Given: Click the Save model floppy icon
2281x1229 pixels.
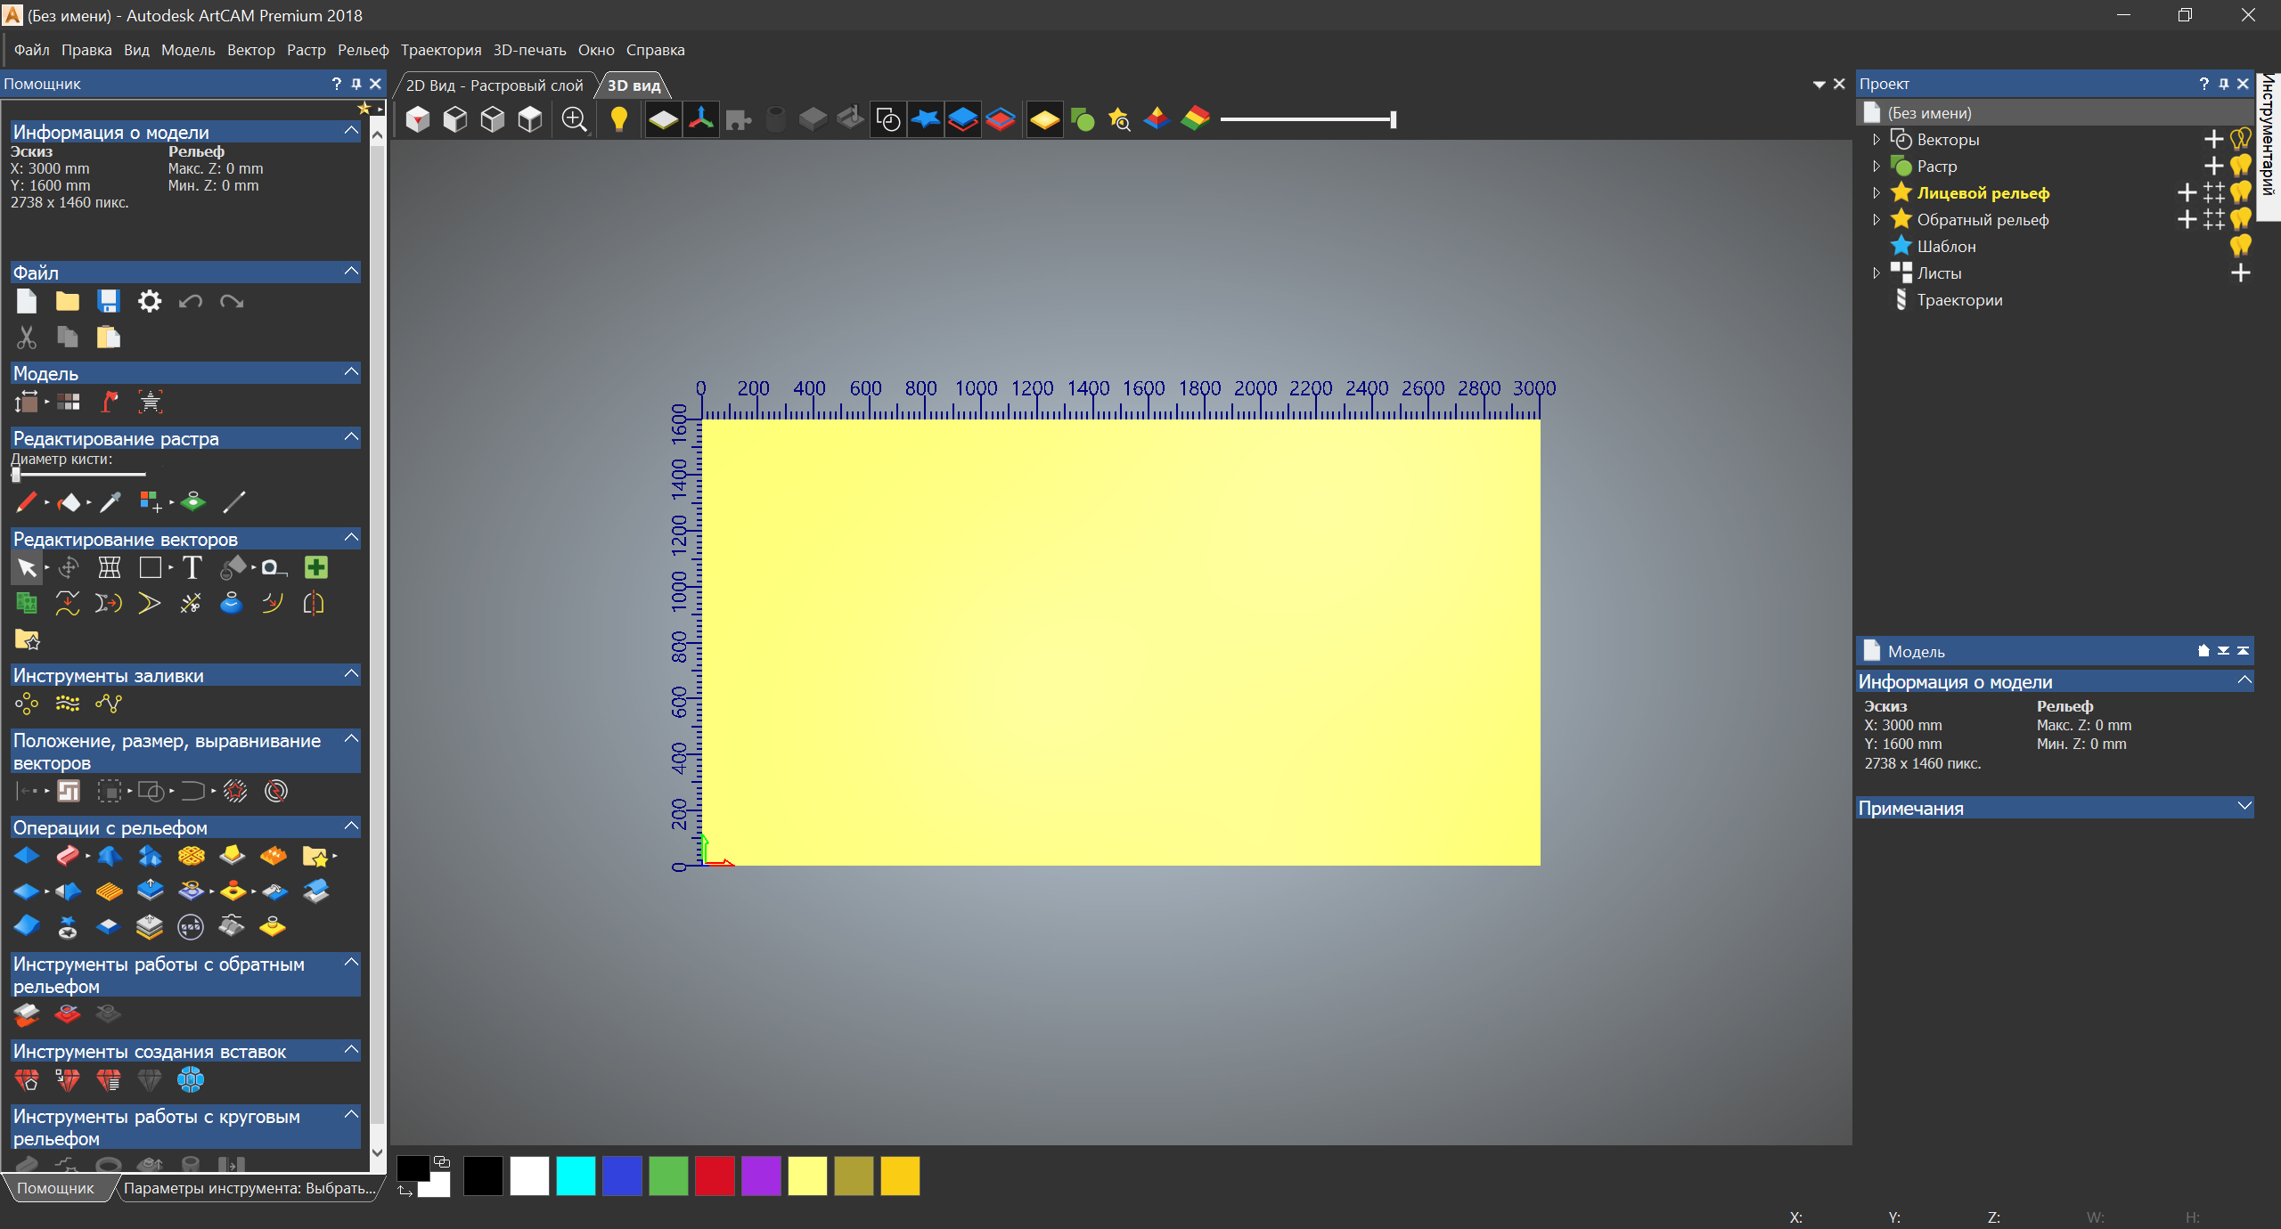Looking at the screenshot, I should 109,302.
